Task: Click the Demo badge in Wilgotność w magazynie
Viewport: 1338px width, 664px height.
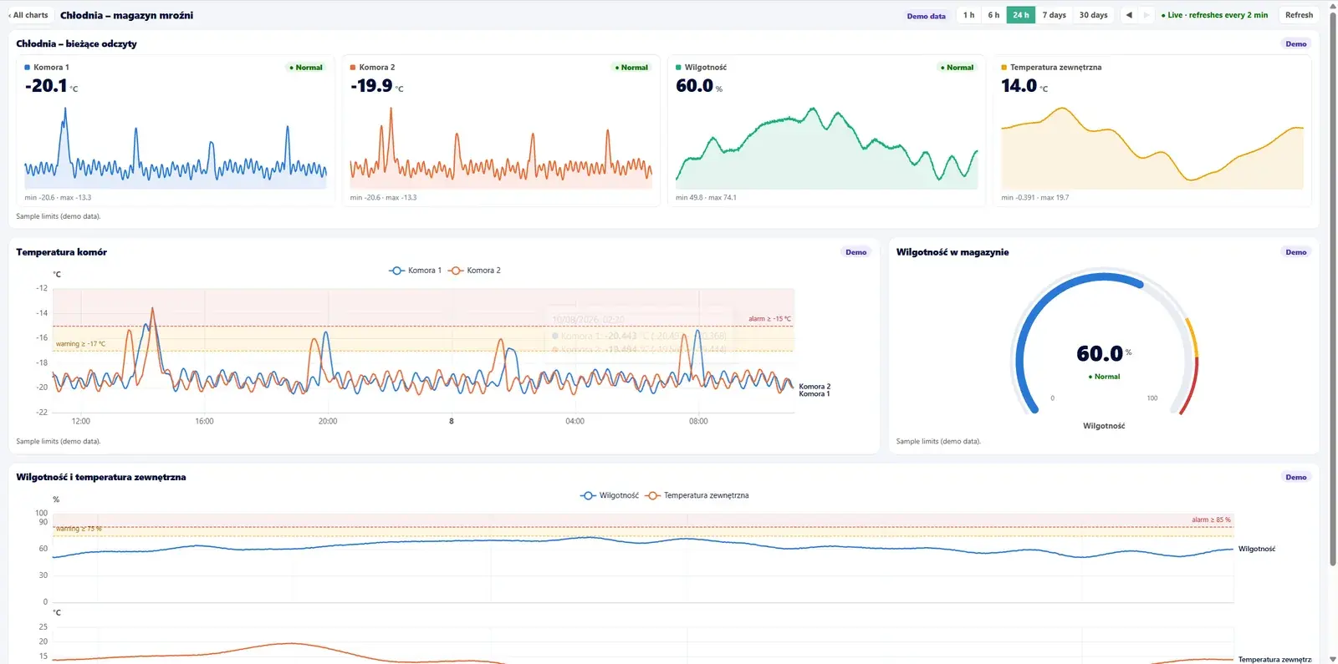Action: pyautogui.click(x=1295, y=252)
